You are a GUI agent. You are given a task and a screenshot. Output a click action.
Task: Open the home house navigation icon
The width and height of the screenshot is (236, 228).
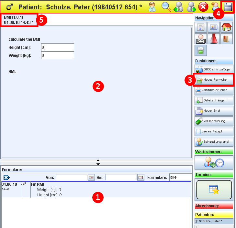(x=227, y=28)
